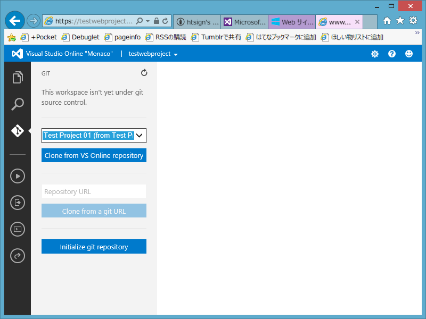Show more favorites bar items chevron

point(417,33)
